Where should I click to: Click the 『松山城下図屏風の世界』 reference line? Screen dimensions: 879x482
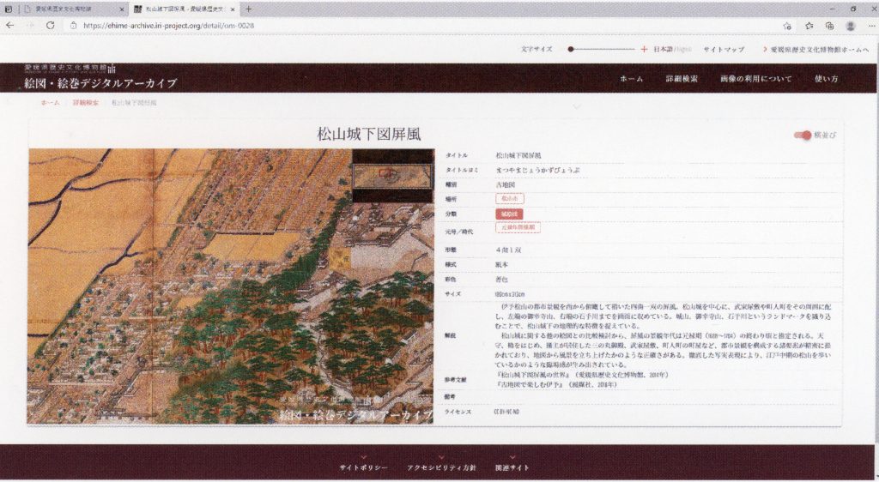582,375
